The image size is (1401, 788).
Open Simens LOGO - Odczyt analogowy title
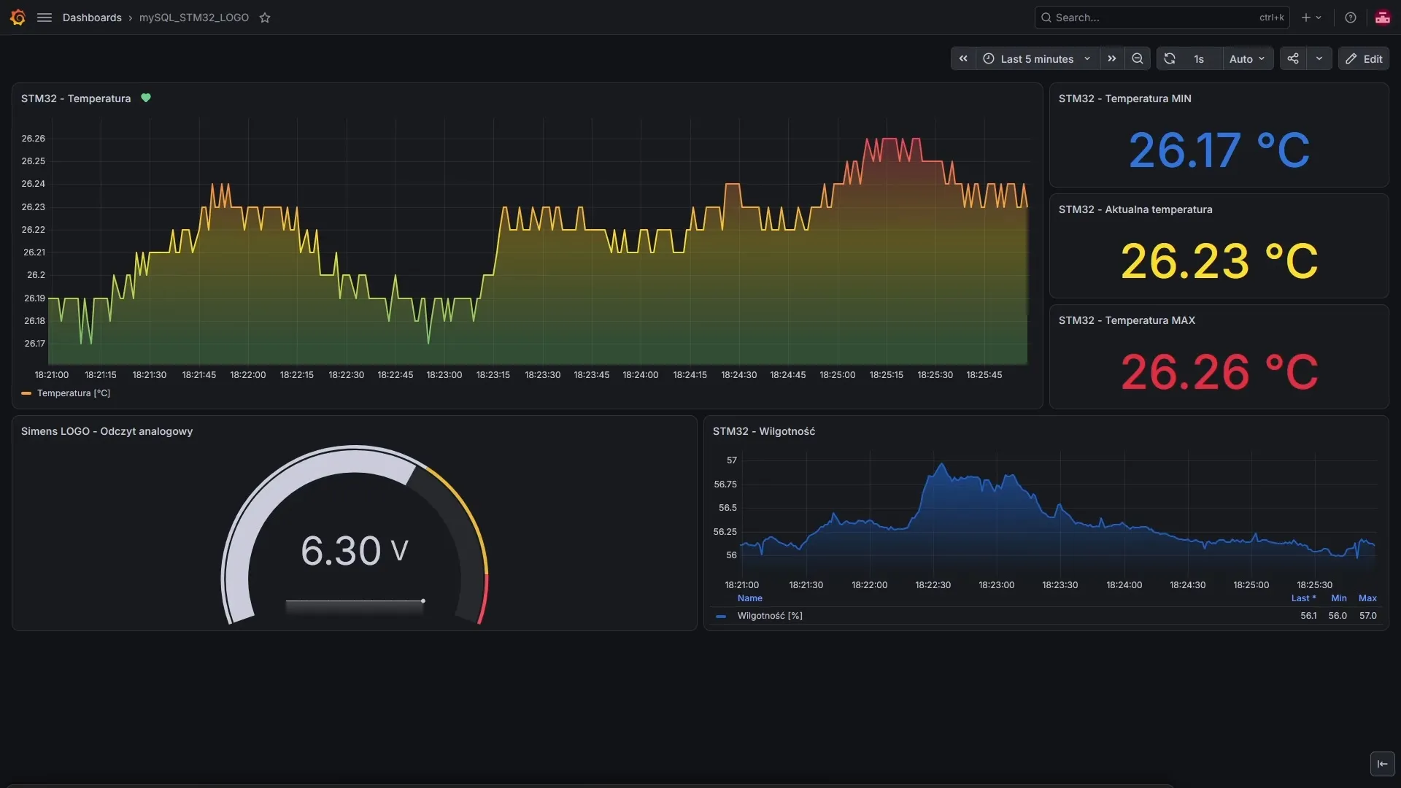point(107,431)
